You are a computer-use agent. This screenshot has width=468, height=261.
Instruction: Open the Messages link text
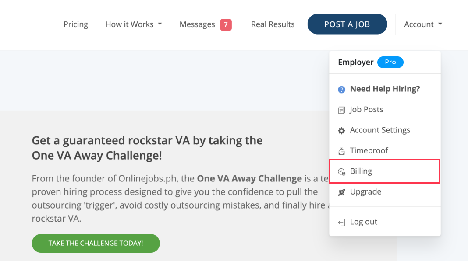pos(197,24)
